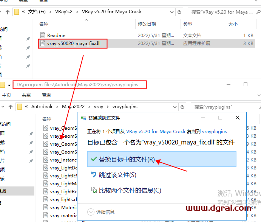This screenshot has width=261, height=222.
Task: Select vray_LightMe file in list
Action: [x=63, y=184]
